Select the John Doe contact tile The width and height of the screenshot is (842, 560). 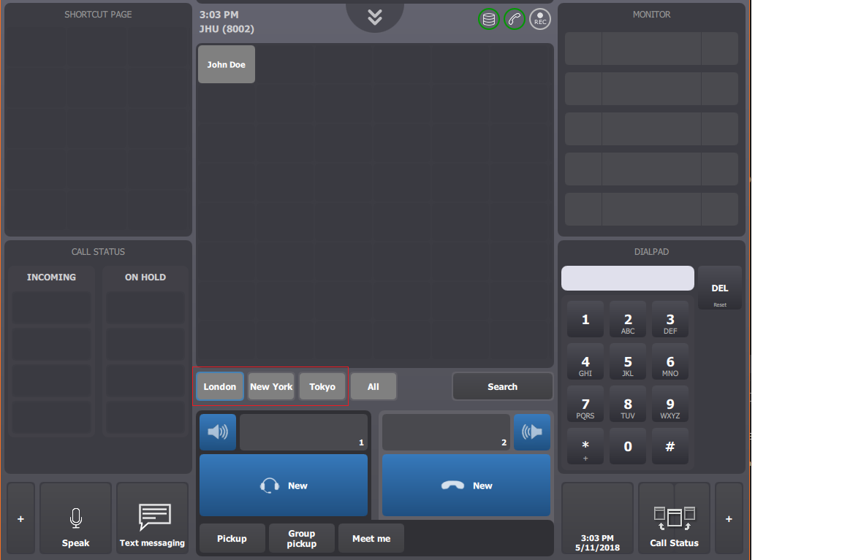pos(227,64)
